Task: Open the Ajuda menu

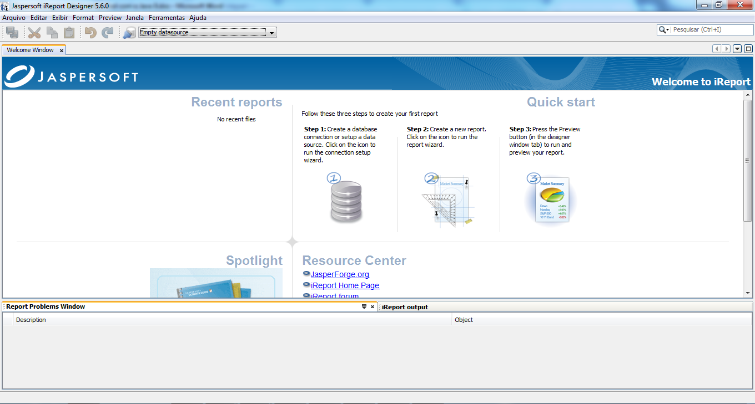Action: (198, 18)
